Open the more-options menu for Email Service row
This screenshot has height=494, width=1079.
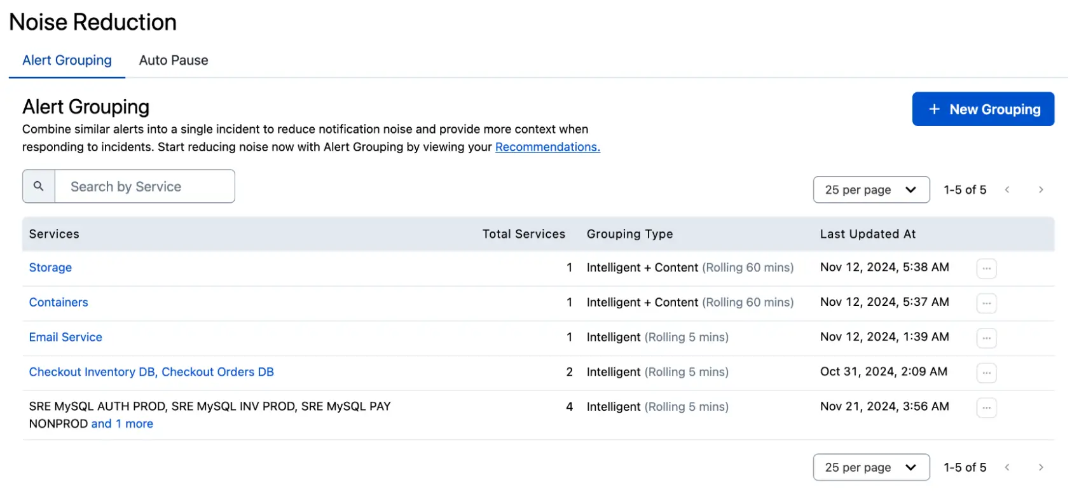coord(986,338)
